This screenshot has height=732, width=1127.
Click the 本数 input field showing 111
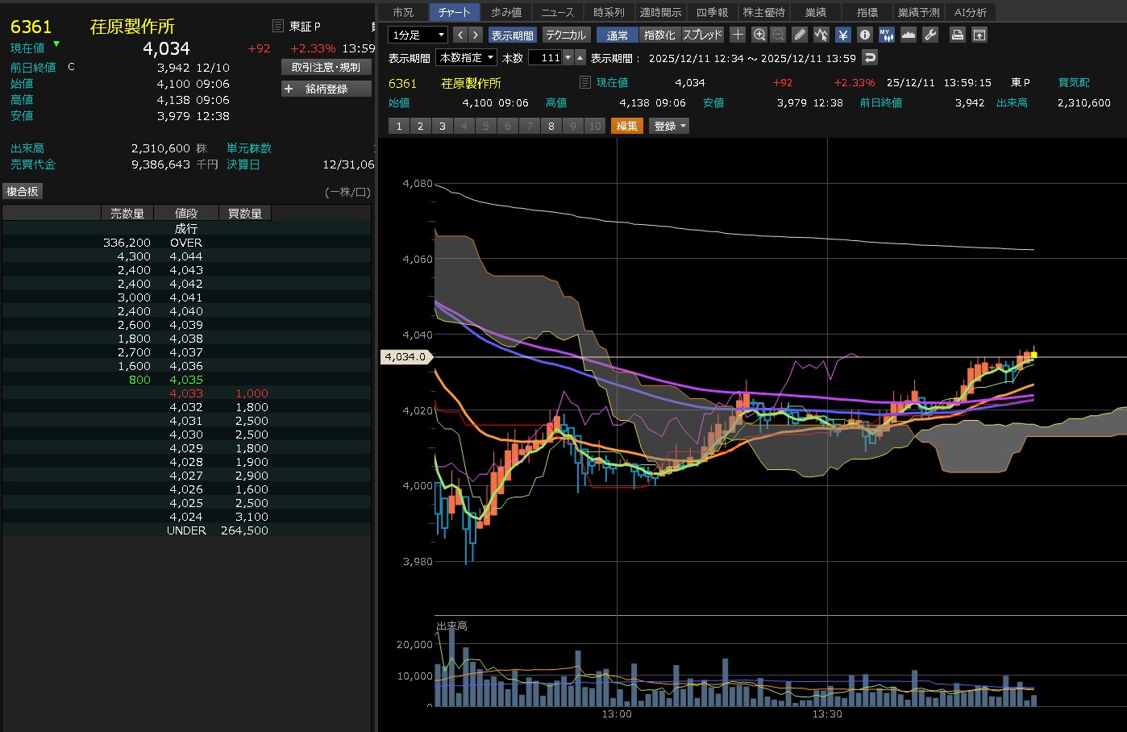(x=545, y=57)
